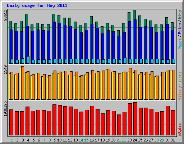Click day label 18 on the axis

tap(102, 140)
